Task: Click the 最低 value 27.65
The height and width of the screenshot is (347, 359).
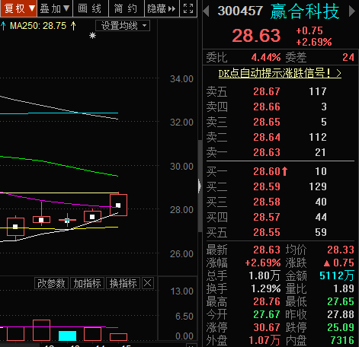Action: [341, 301]
